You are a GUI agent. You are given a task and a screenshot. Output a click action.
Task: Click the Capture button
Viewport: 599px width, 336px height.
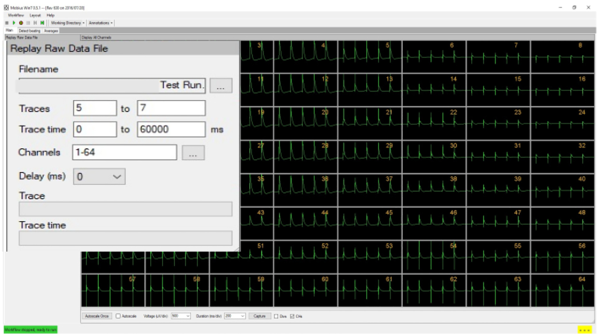tap(260, 316)
